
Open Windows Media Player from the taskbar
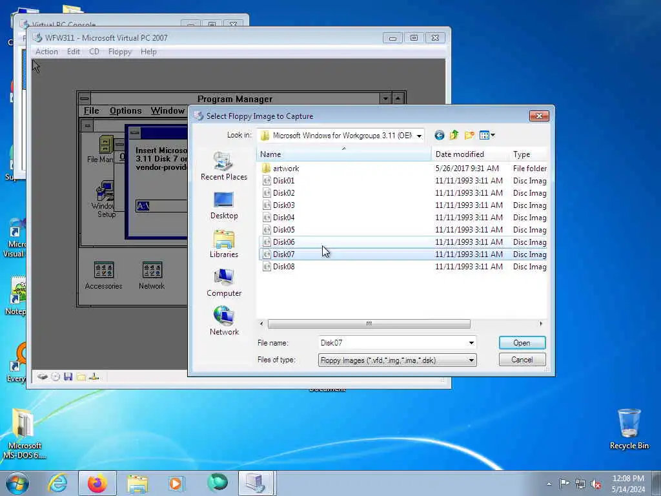(176, 483)
